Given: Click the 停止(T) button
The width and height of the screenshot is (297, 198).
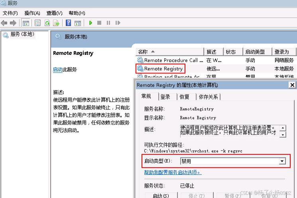Looking at the screenshot, I should coord(197,195).
